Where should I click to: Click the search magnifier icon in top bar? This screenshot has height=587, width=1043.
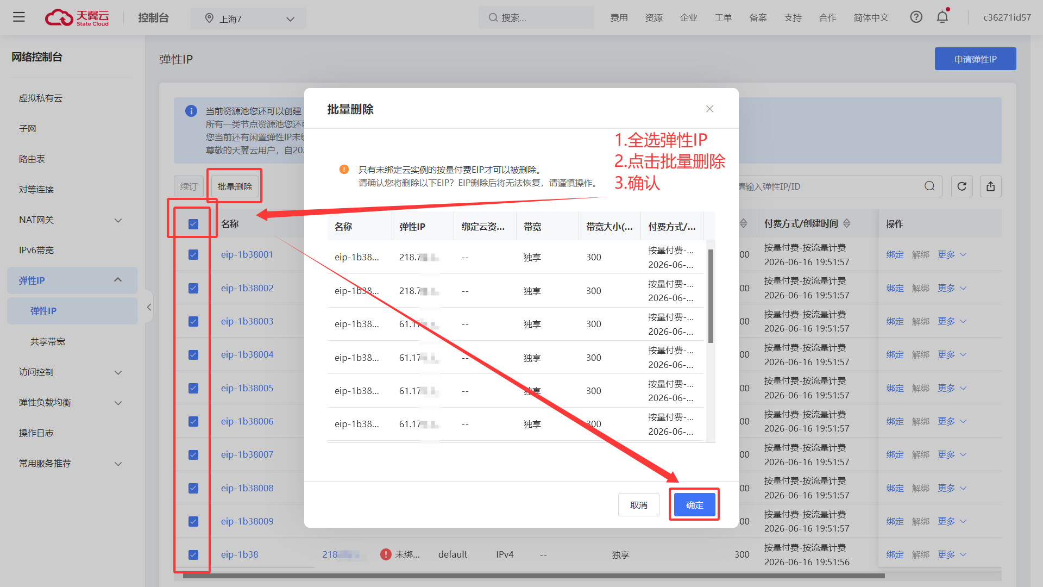(x=493, y=17)
